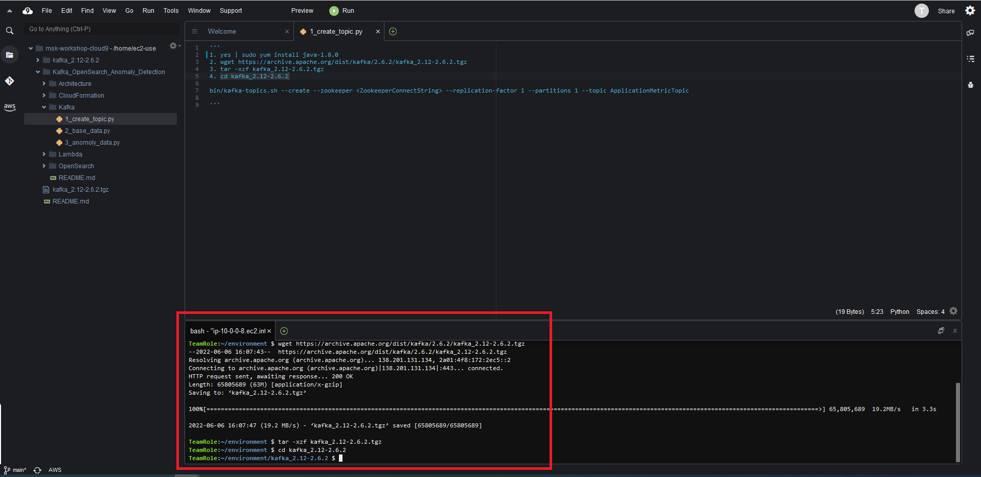981x477 pixels.
Task: Open the Collaborate panel icon on right
Action: 970,33
